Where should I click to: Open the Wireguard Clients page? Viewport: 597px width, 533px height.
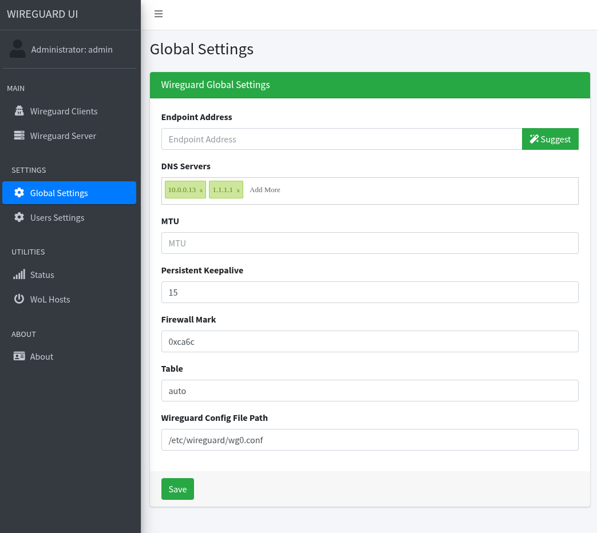click(x=65, y=111)
